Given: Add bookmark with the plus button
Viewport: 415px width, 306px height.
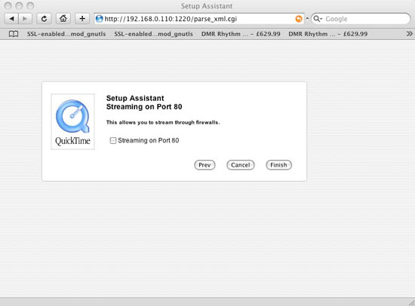Looking at the screenshot, I should 82,19.
